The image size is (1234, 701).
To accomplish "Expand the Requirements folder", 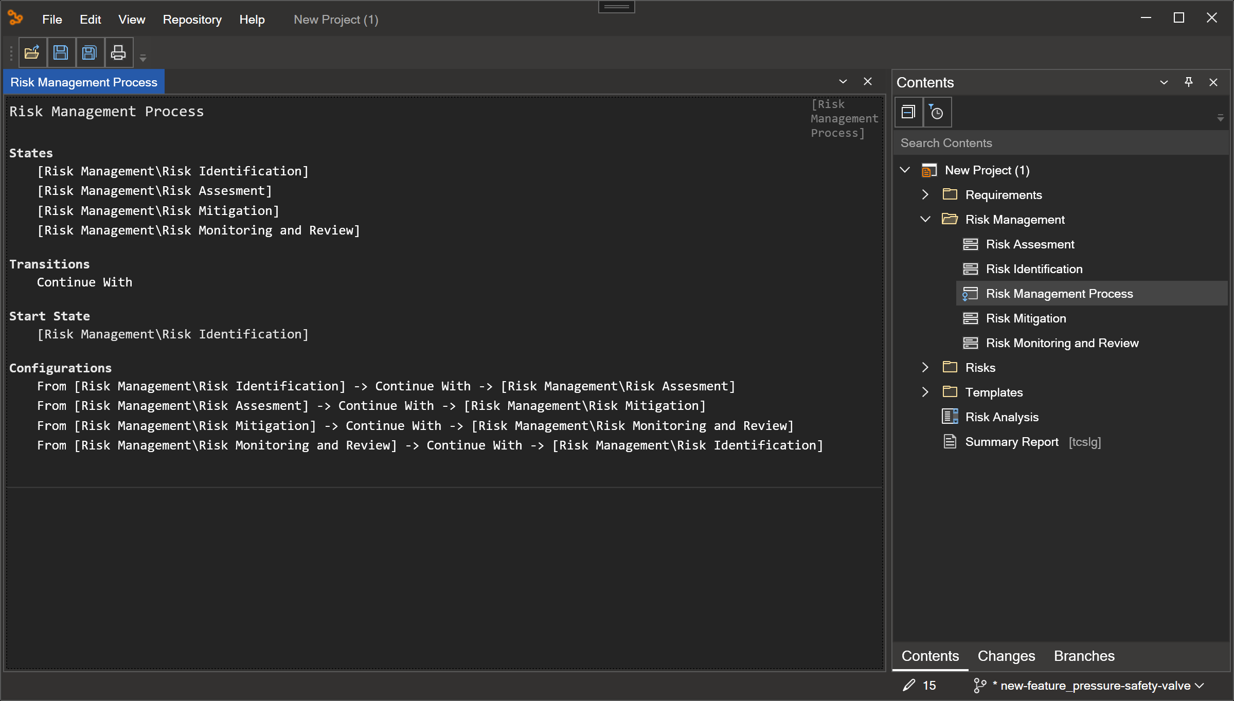I will [925, 194].
